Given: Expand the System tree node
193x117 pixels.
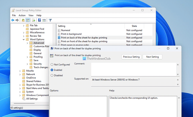Looking at the screenshot, I should (x=20, y=92).
